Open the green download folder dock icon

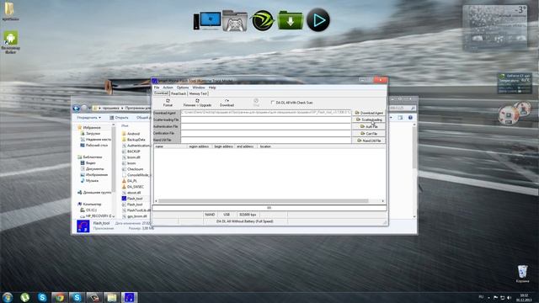point(291,20)
